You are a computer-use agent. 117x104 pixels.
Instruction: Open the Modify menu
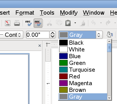(x=69, y=13)
